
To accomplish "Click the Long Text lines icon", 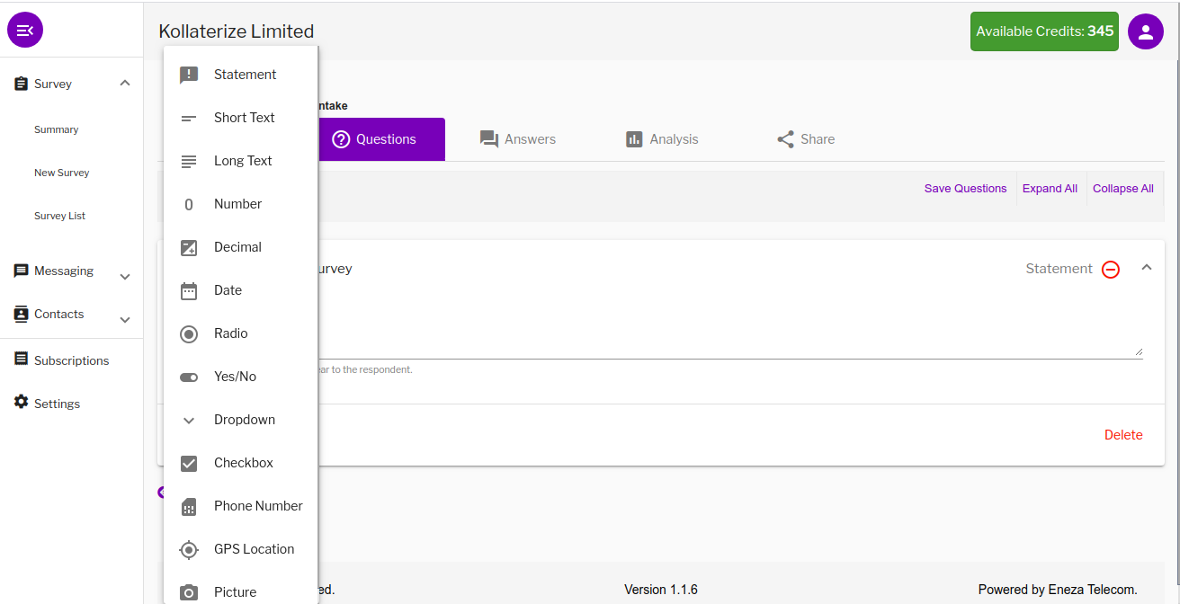I will point(189,161).
